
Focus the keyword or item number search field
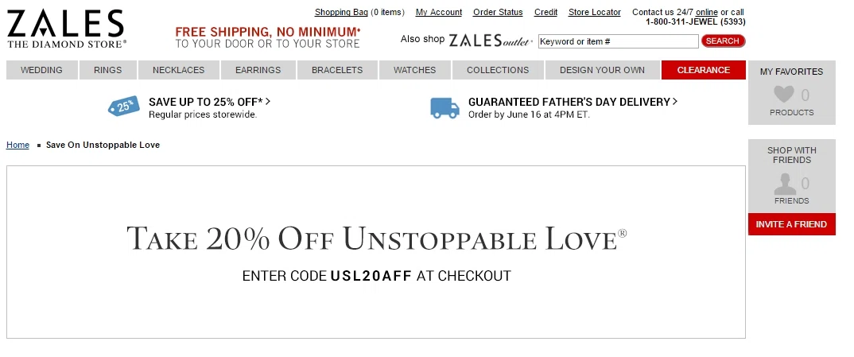tap(618, 41)
